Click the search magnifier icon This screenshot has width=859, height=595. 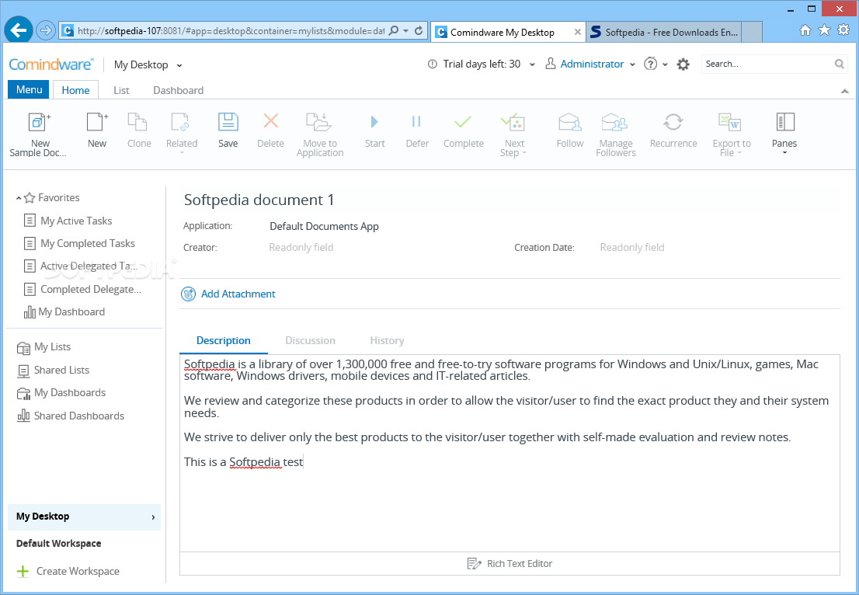839,64
